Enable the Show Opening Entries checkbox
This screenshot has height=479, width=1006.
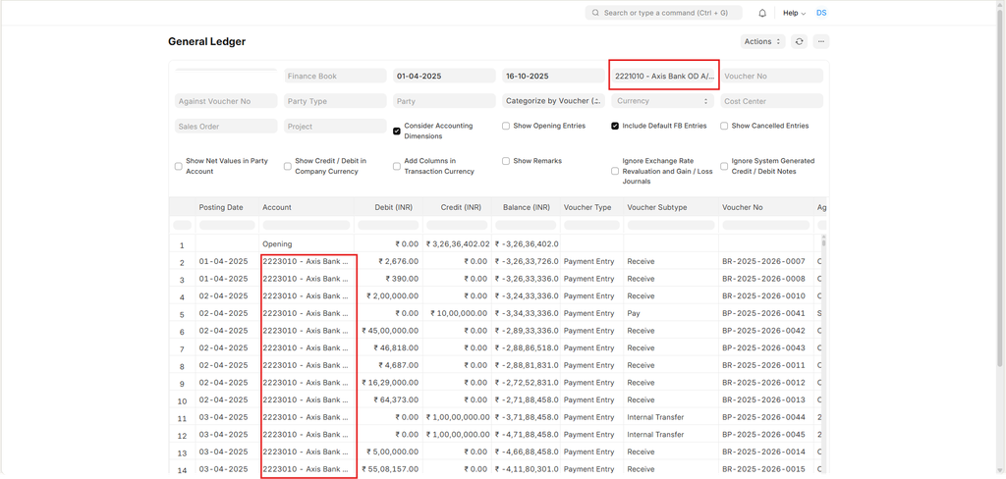click(506, 126)
